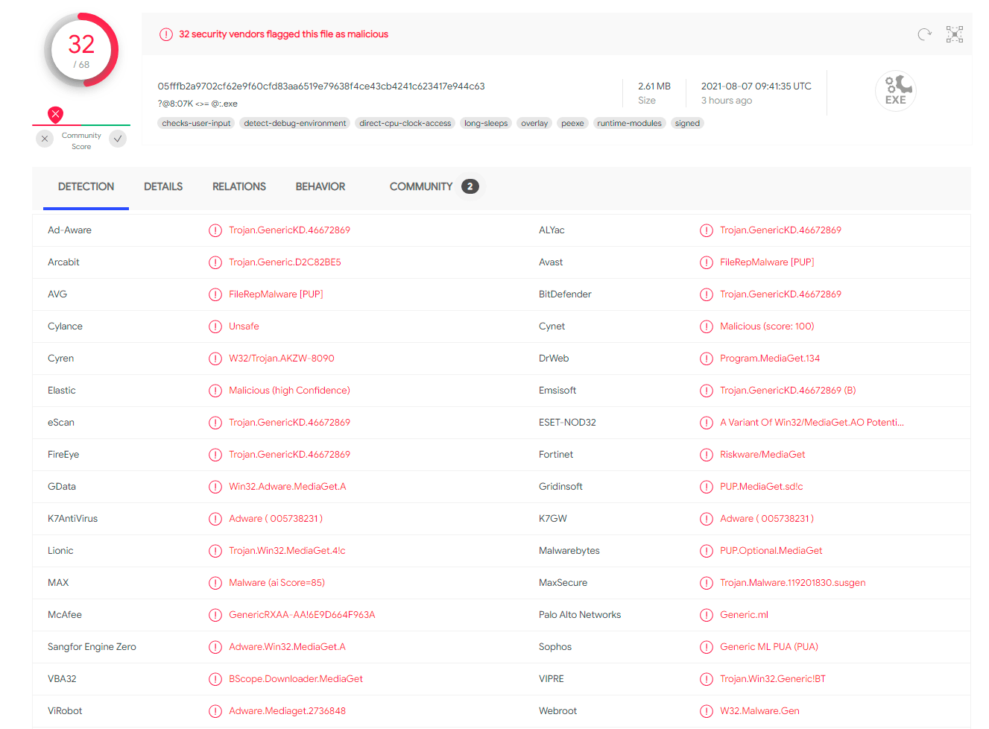Viewport: 989px width, 729px height.
Task: Click the 2021-08-07 09:41:35 UTC timestamp
Action: coord(756,86)
